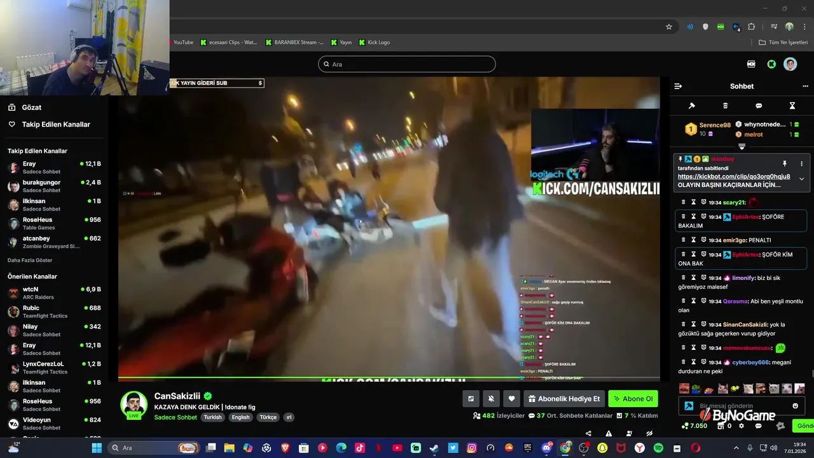The height and width of the screenshot is (458, 814).
Task: Open 'Tüm Yer İşaretleri' bookmarks folder
Action: click(783, 43)
